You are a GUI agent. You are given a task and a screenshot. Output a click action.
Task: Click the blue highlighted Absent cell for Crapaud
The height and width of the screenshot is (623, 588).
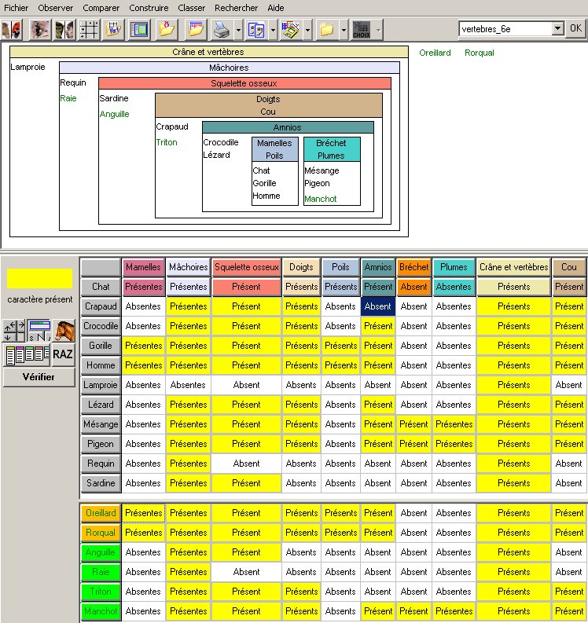[378, 306]
